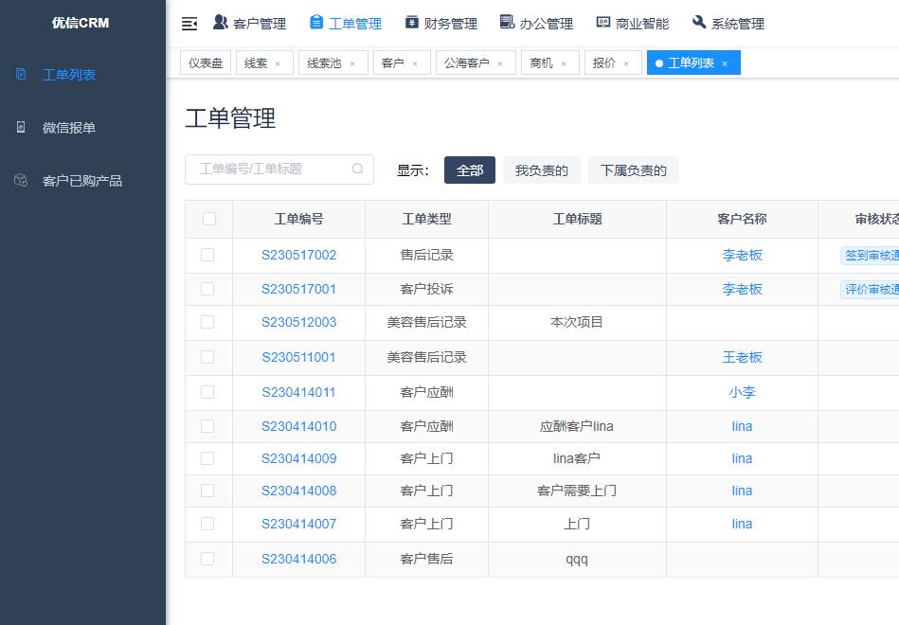Select the 系统管理 wrench icon
The height and width of the screenshot is (625, 899).
[x=698, y=23]
